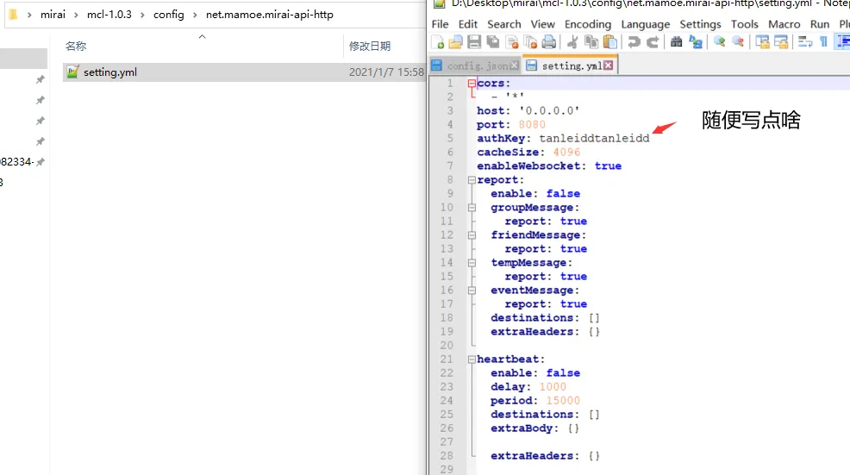Click the Print toolbar icon
Image resolution: width=850 pixels, height=475 pixels.
[548, 41]
